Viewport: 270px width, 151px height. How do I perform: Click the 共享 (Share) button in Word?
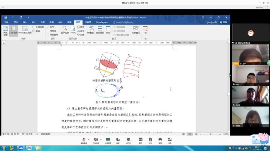pos(223,22)
